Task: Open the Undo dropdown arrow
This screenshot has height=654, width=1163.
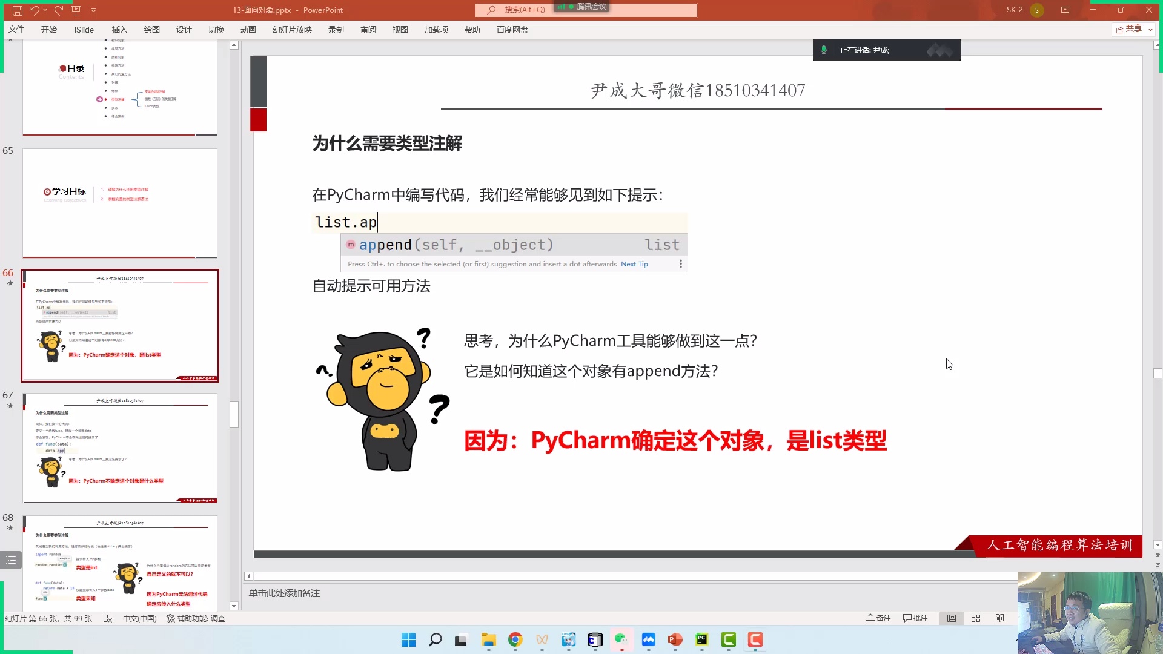Action: 44,10
